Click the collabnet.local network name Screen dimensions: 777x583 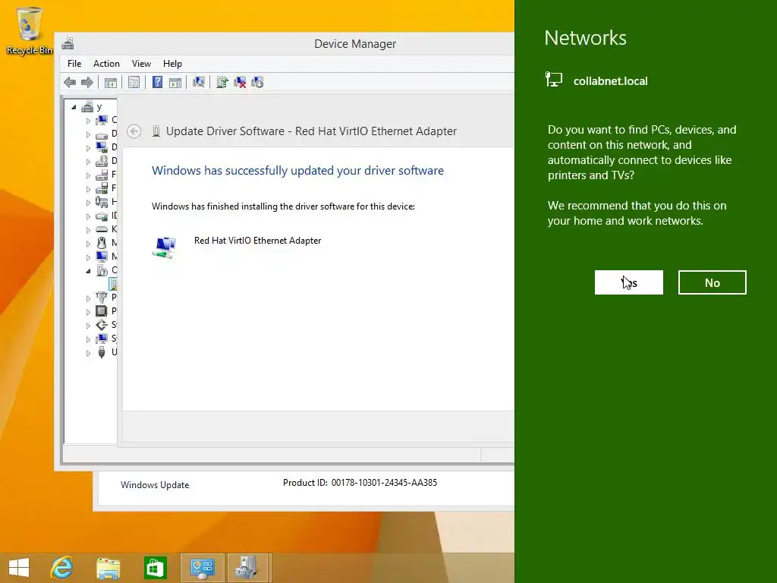611,81
